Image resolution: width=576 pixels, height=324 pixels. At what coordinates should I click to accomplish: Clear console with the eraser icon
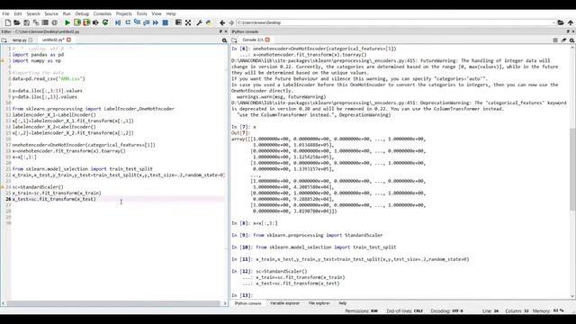coord(563,40)
